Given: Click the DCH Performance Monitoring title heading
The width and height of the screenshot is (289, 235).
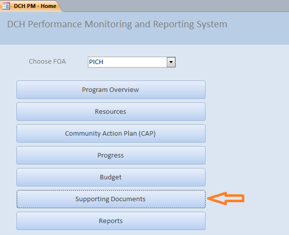Looking at the screenshot, I should click(117, 24).
